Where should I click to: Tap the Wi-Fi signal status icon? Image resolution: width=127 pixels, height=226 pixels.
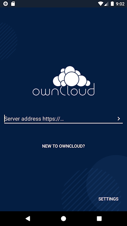101,4
